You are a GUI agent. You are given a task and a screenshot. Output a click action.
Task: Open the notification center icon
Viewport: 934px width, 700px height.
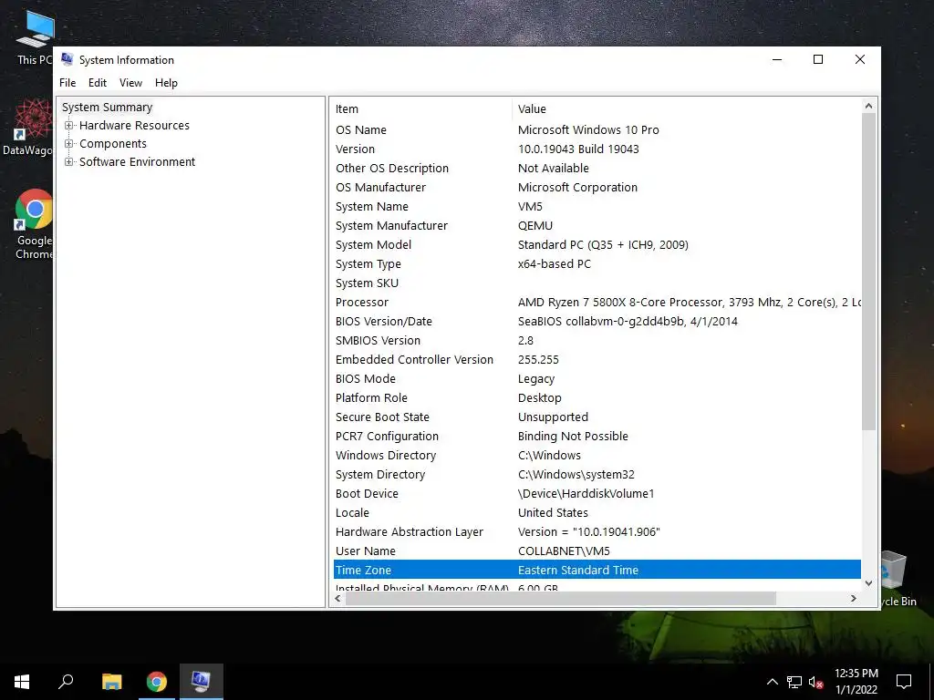click(x=904, y=682)
